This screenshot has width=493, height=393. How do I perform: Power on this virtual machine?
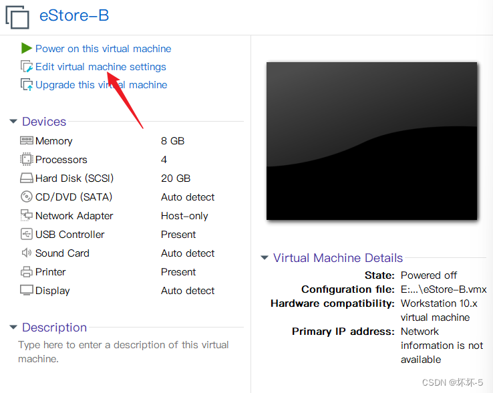(x=103, y=48)
